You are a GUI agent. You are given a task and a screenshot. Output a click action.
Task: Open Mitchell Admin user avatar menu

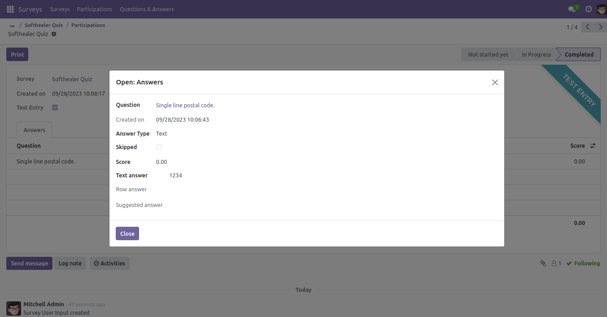click(602, 9)
